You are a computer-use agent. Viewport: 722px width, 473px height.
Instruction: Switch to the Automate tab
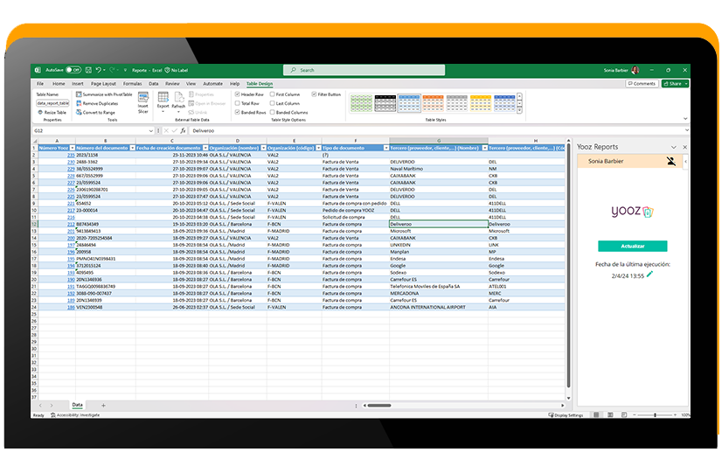click(212, 84)
